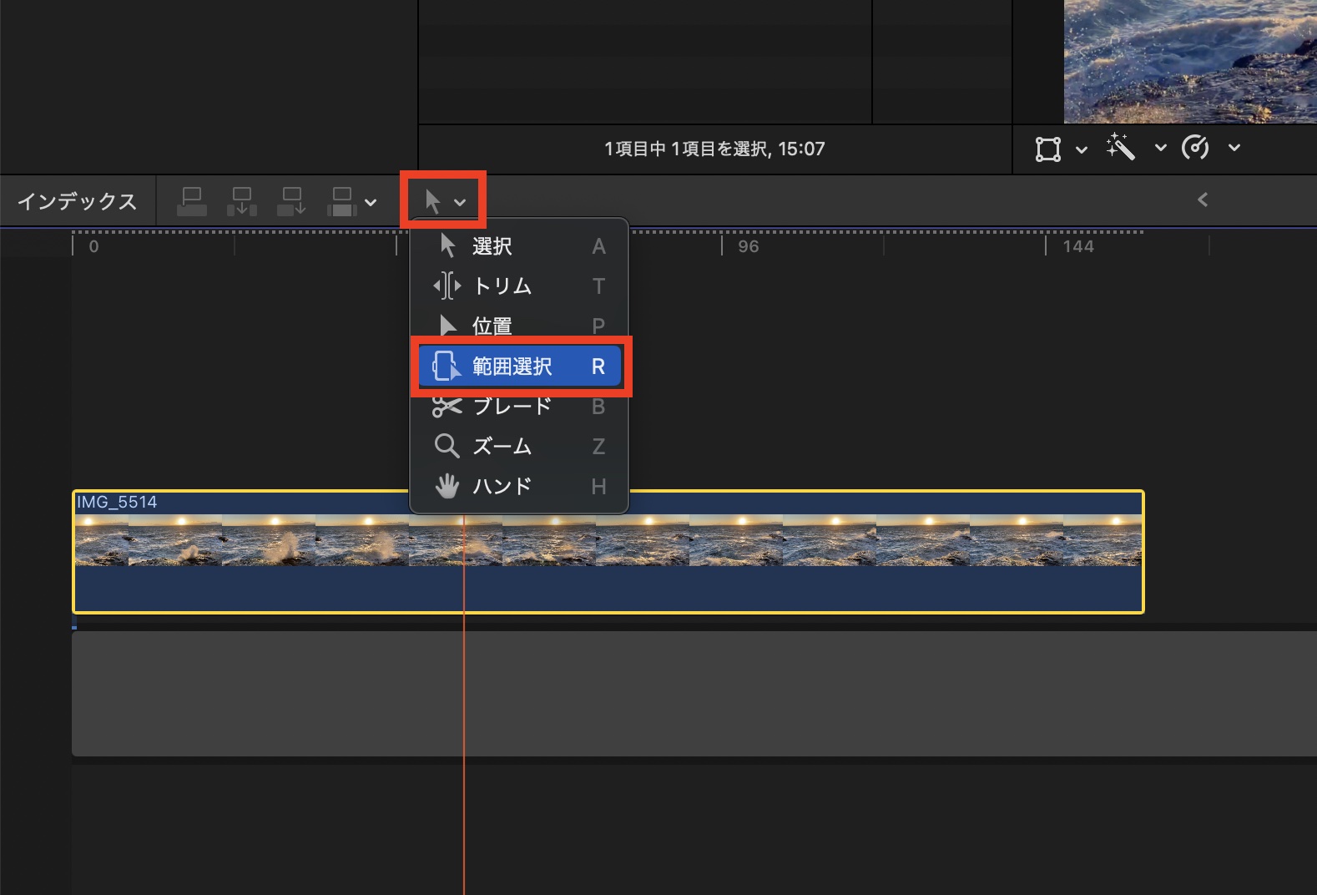Click the connect clip to primary storyline icon
The width and height of the screenshot is (1317, 895).
point(192,201)
